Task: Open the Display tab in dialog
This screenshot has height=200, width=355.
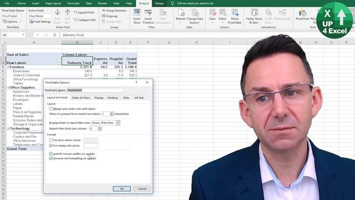Action: pyautogui.click(x=99, y=98)
